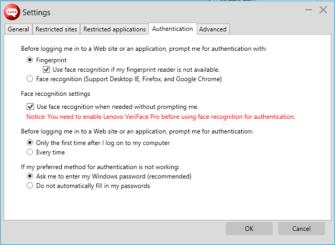Confirm settings with the OK button
The height and width of the screenshot is (245, 335).
(x=249, y=229)
